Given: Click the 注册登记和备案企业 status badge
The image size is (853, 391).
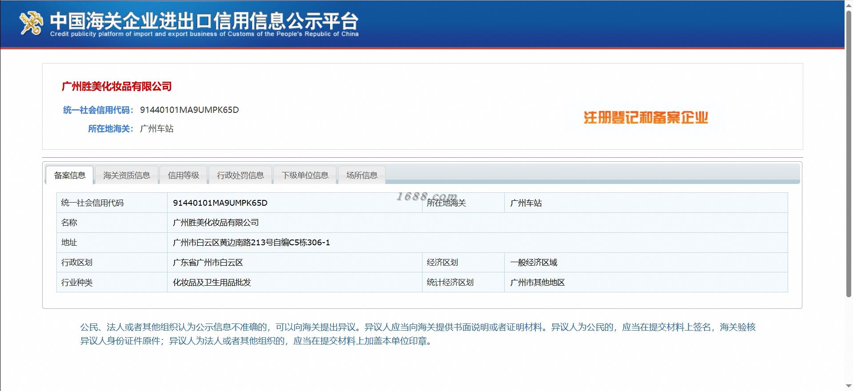Looking at the screenshot, I should click(x=646, y=118).
